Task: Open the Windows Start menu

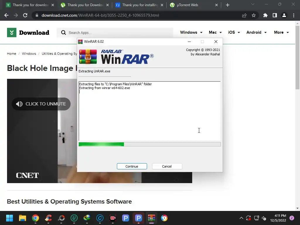Action: (9, 218)
